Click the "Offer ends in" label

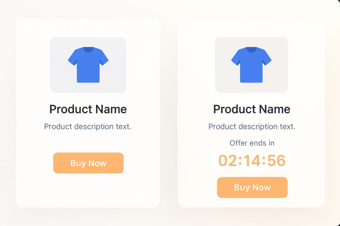point(252,143)
